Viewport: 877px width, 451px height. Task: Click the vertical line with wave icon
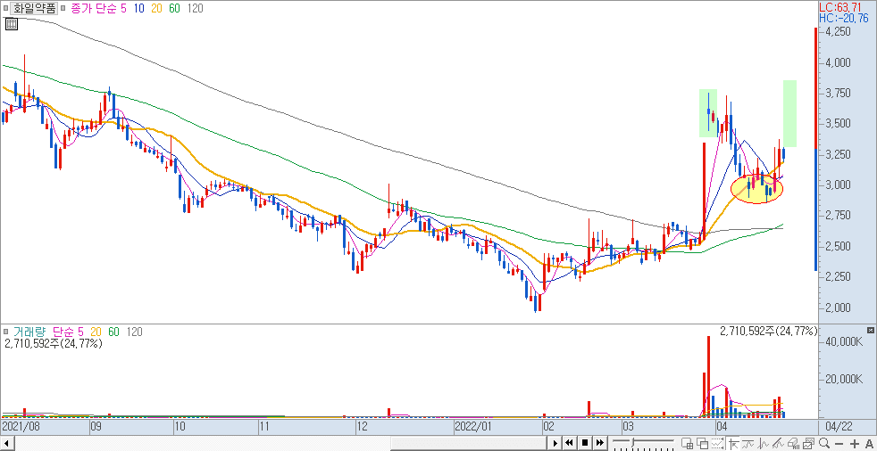[763, 444]
